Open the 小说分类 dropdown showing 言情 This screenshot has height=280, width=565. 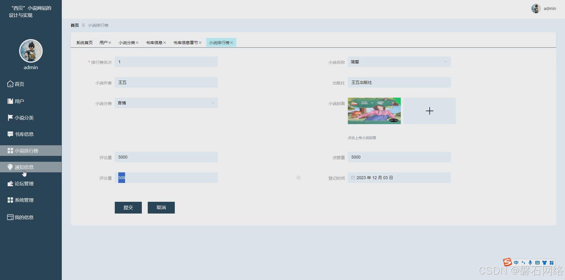(x=166, y=103)
